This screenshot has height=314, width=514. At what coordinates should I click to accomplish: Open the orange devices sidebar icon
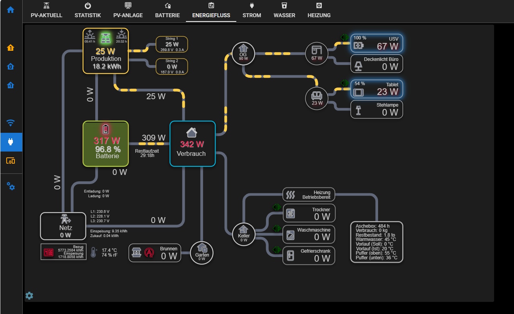click(x=11, y=161)
